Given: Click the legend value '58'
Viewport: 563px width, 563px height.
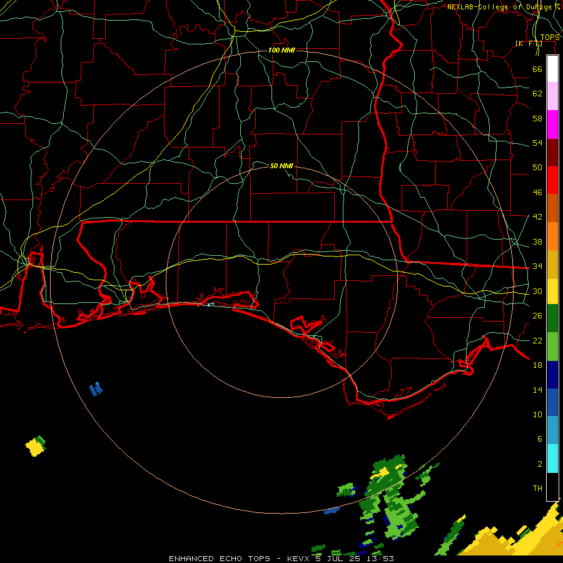Looking at the screenshot, I should (537, 118).
